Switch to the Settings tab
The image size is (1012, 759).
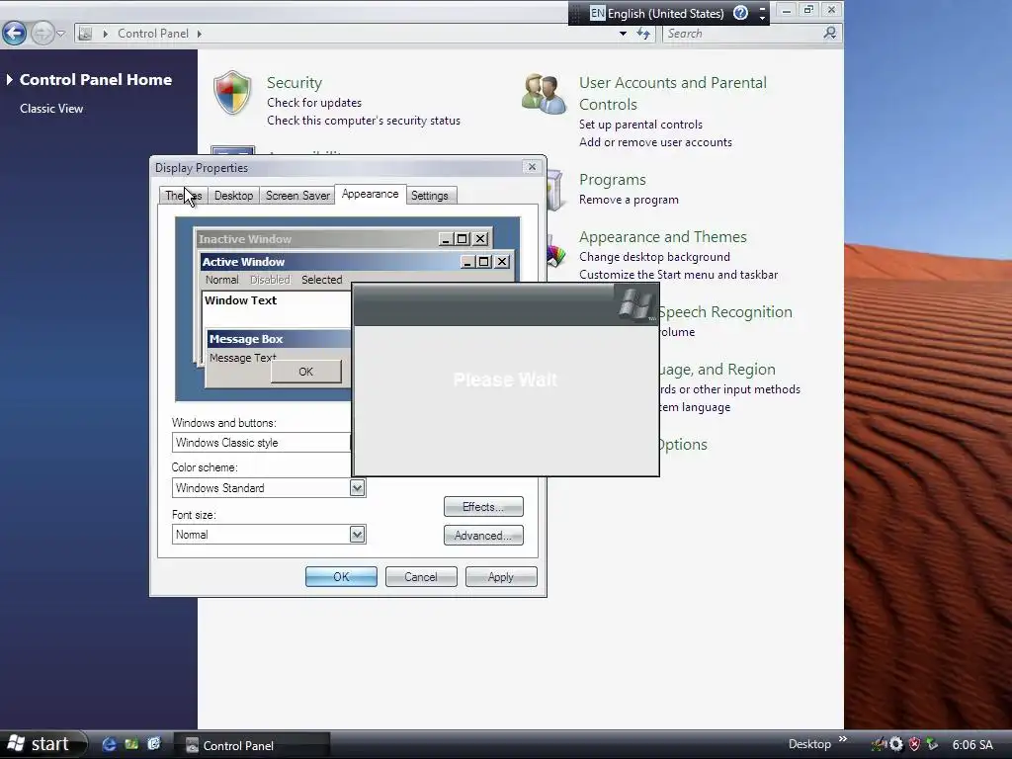[429, 196]
